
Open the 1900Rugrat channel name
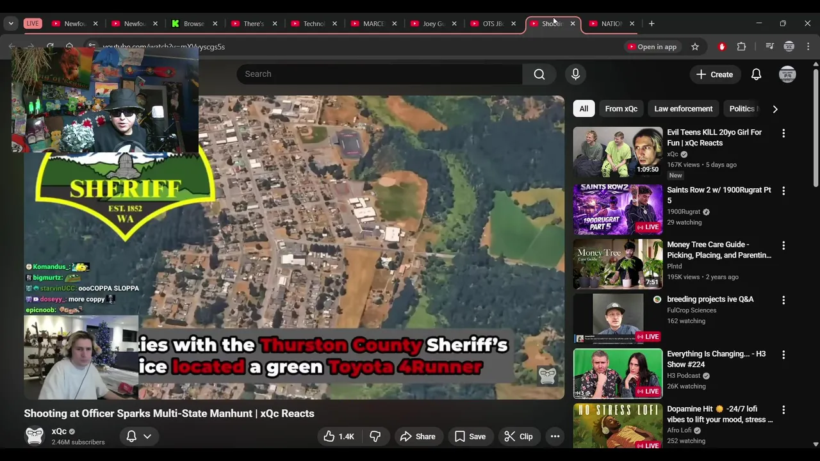click(x=684, y=212)
